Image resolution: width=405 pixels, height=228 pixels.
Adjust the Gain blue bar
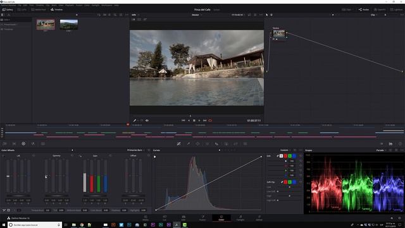click(106, 176)
